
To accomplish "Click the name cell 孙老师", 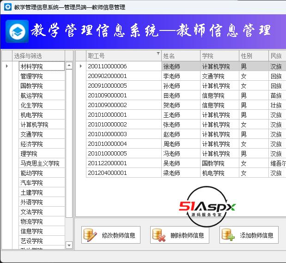I will [181, 86].
